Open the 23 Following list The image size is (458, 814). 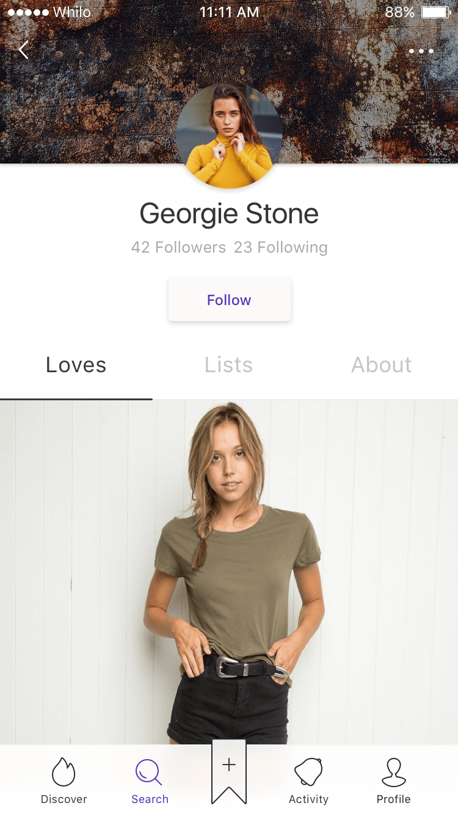281,247
